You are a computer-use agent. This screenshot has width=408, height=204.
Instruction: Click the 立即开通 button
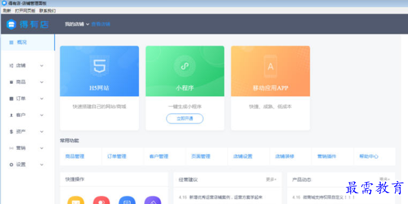coord(185,119)
